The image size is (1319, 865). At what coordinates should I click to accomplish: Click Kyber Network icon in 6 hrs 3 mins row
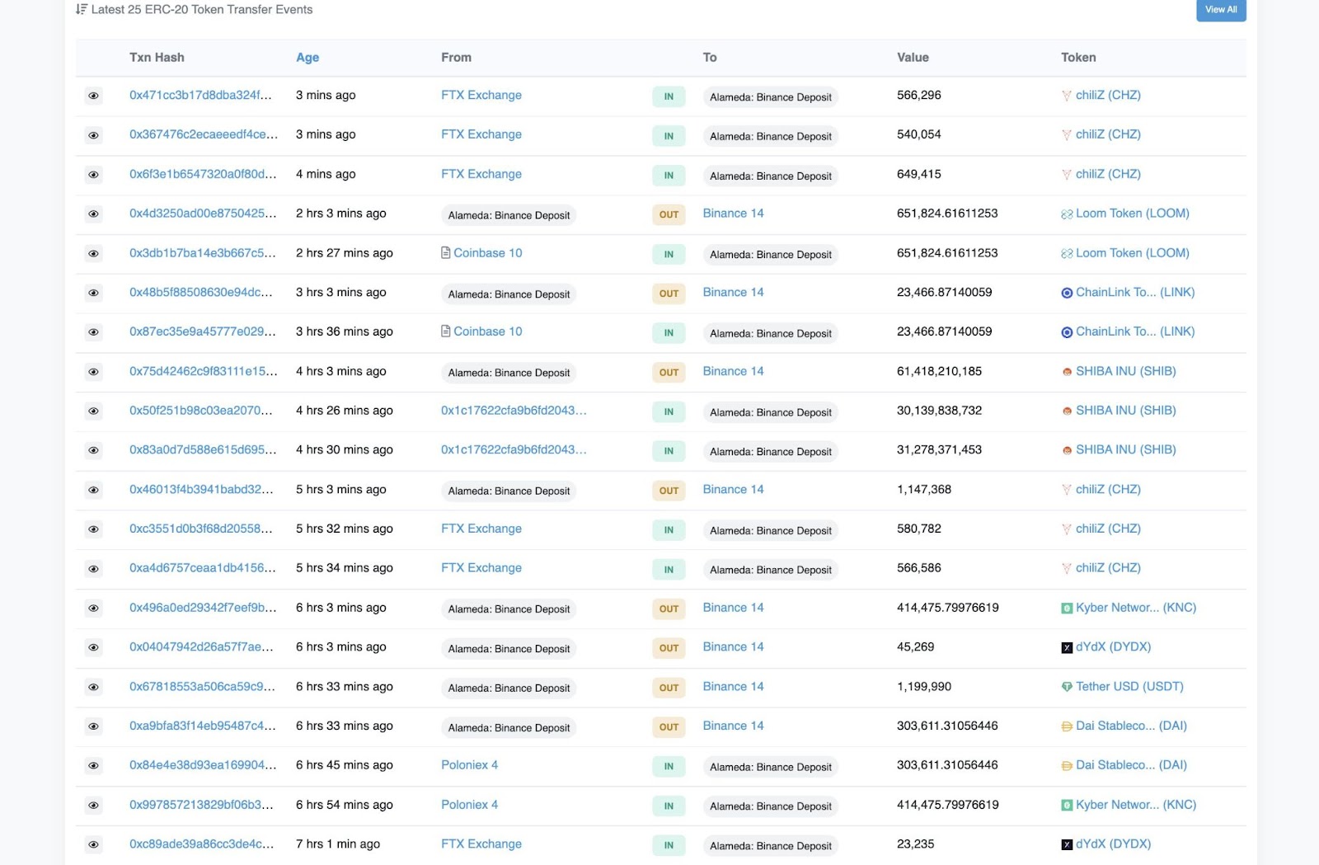click(x=1067, y=609)
